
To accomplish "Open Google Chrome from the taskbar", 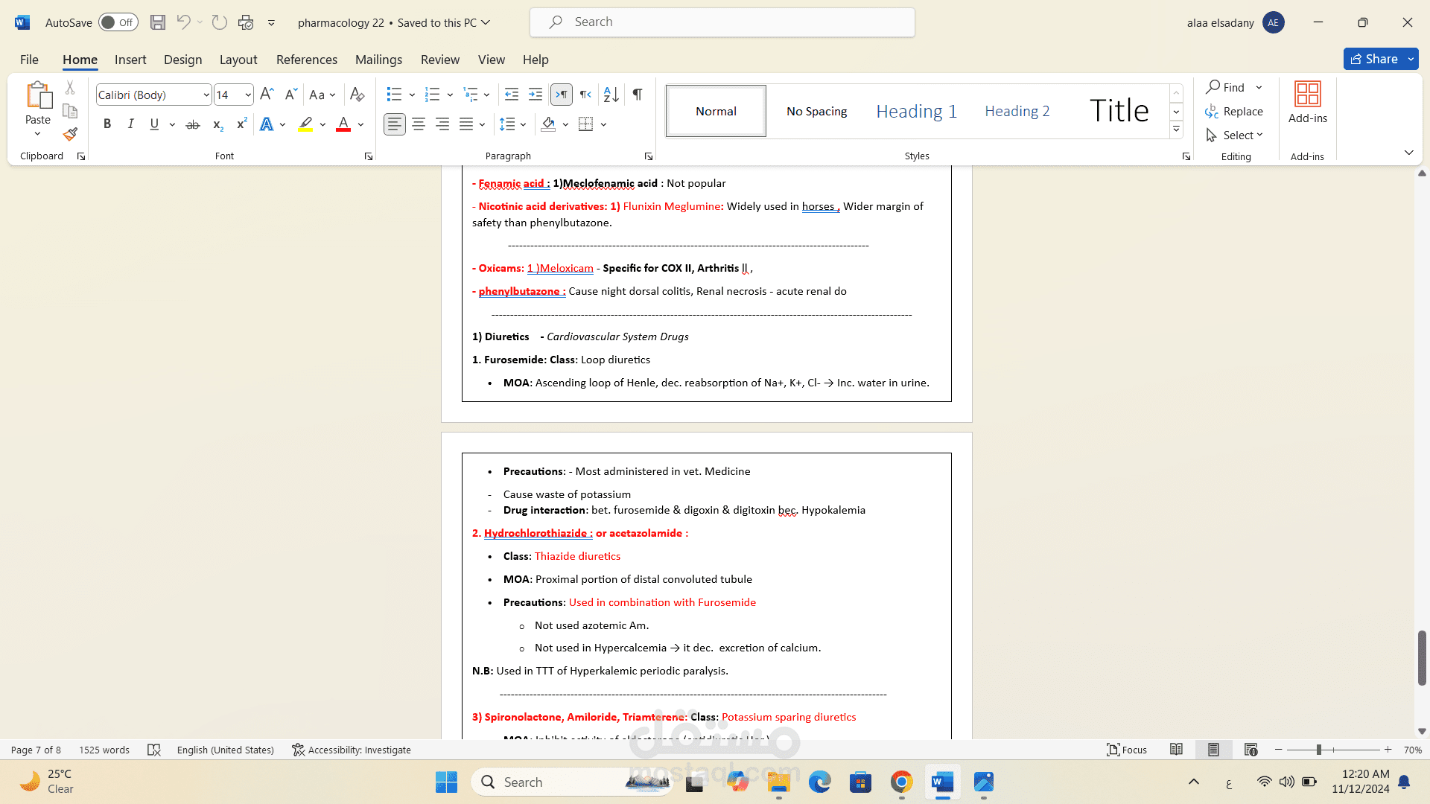I will click(x=901, y=782).
